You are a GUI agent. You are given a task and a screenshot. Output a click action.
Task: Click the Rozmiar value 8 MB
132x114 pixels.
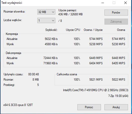pyautogui.click(x=36, y=80)
